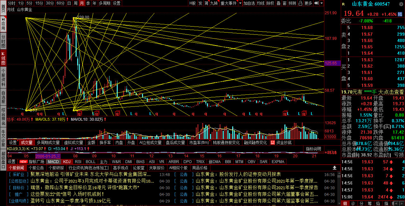Open the news link 盈转亏 山东黄金一季度净亏损
The image size is (405, 206).
pos(71,201)
